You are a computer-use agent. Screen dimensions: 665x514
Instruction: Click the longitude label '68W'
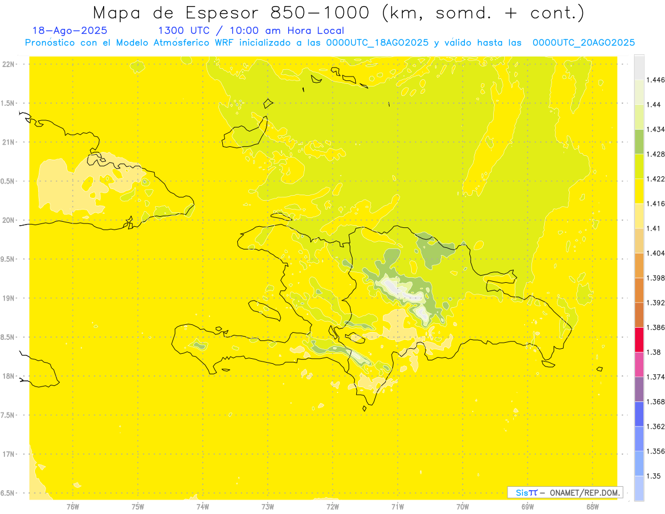point(592,506)
